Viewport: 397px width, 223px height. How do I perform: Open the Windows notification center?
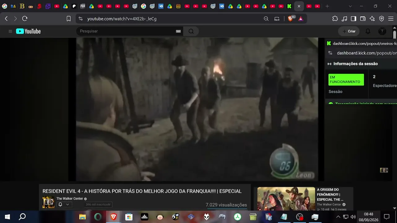click(386, 217)
